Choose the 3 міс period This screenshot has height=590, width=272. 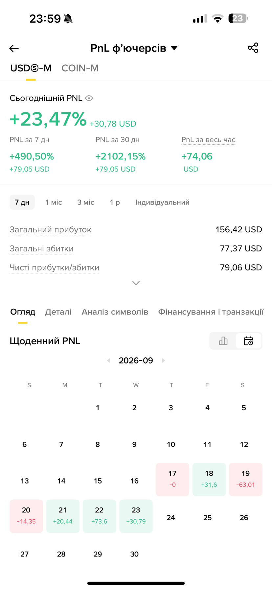tap(86, 202)
